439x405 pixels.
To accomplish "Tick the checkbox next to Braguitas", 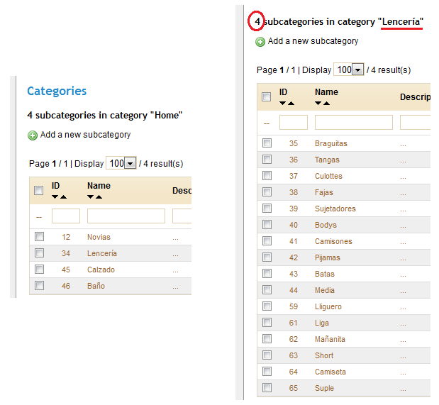I will [x=267, y=143].
